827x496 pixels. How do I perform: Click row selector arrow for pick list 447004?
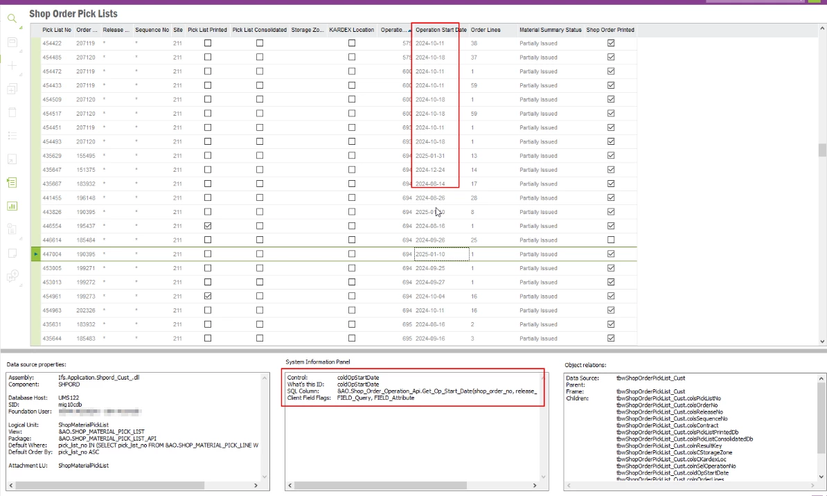(36, 254)
